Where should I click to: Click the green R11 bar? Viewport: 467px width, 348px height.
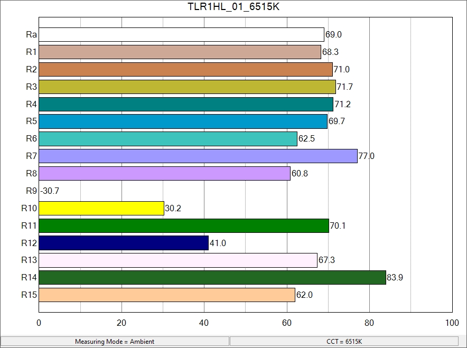point(184,225)
